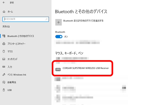Click the keyboard icon beside CORSAIR receiver
Viewport: 144px width, 105px height.
pos(58,69)
